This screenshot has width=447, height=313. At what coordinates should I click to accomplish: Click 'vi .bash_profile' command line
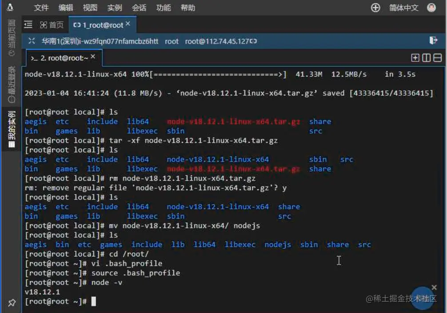coord(93,264)
